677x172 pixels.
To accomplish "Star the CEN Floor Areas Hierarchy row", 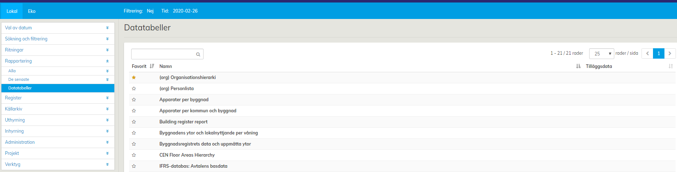I will (134, 155).
